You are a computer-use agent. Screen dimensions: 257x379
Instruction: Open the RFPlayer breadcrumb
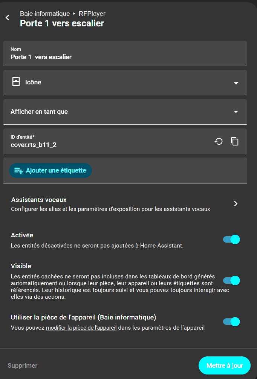[x=92, y=14]
